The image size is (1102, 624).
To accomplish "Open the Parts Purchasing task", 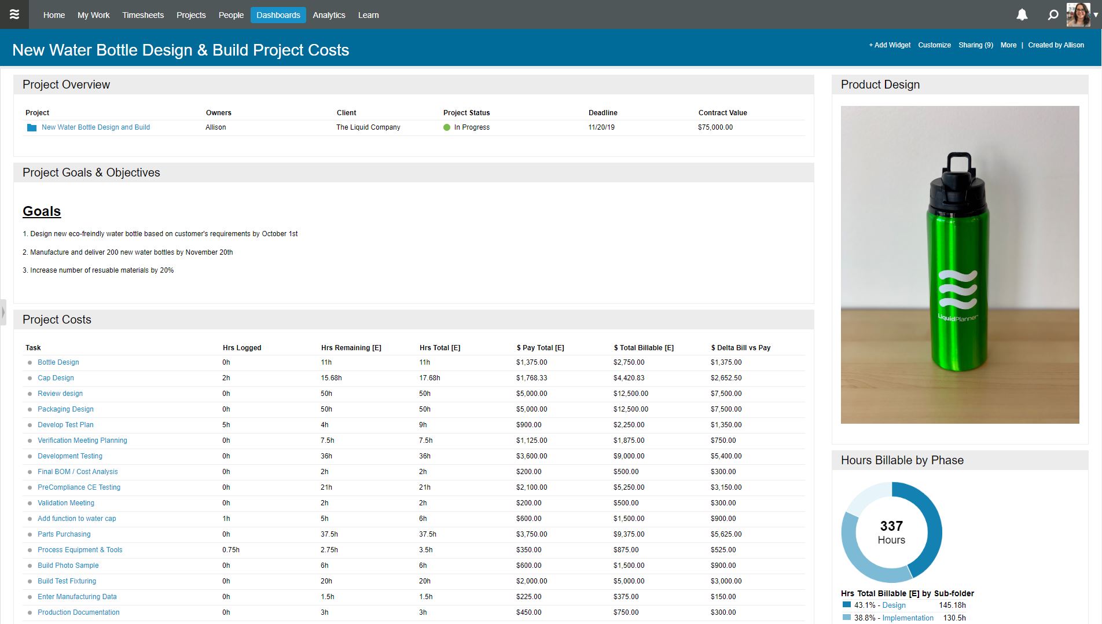I will [x=64, y=534].
